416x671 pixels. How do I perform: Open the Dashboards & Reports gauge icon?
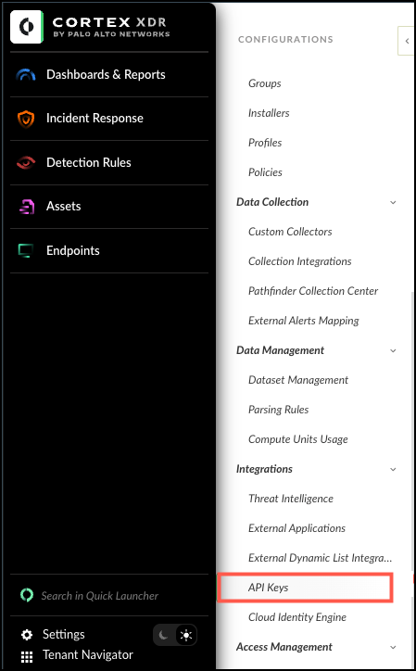pos(26,75)
